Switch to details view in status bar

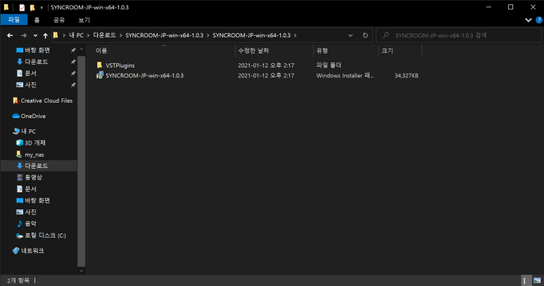click(526, 280)
